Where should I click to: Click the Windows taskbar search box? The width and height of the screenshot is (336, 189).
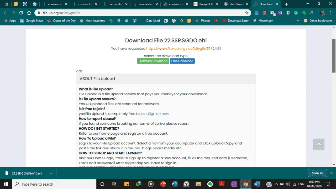tap(54, 184)
